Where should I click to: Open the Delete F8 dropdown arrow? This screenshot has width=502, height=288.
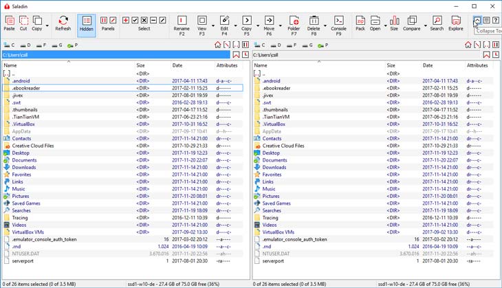pos(324,25)
